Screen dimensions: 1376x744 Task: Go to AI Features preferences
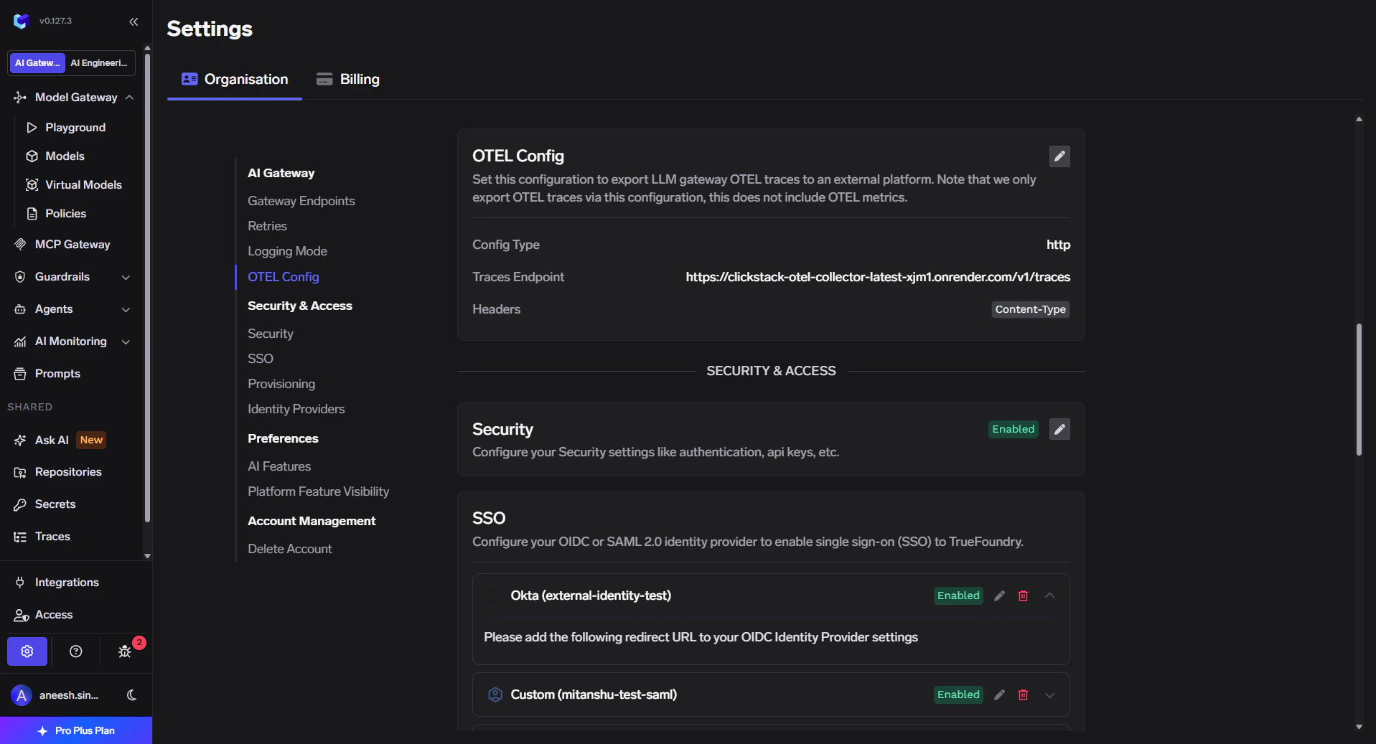point(279,466)
